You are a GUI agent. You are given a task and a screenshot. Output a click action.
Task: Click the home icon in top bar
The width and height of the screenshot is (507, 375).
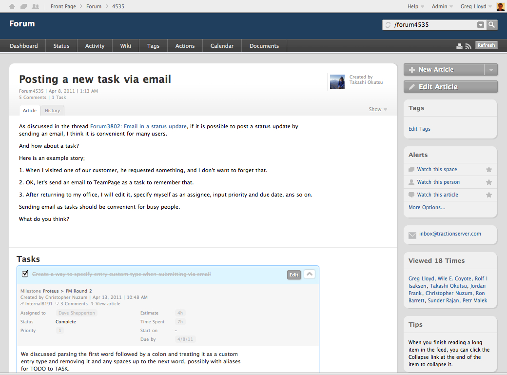[x=12, y=6]
